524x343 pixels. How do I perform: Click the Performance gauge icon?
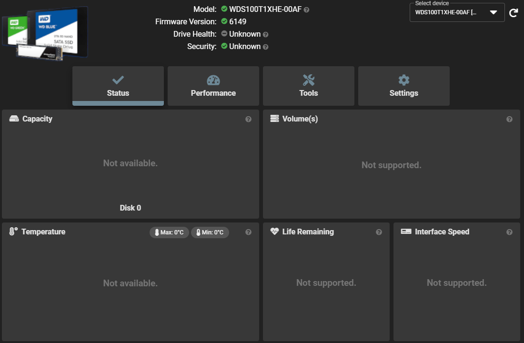click(x=213, y=80)
